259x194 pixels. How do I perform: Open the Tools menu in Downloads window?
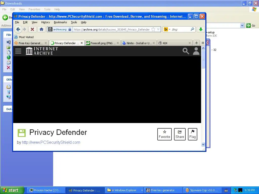click(x=47, y=9)
